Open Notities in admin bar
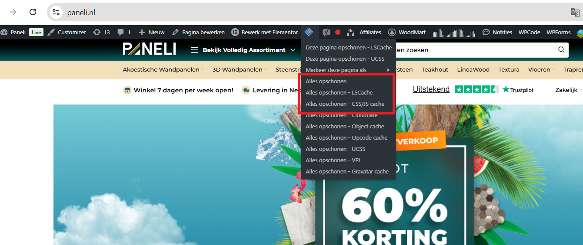The image size is (583, 245). [497, 32]
